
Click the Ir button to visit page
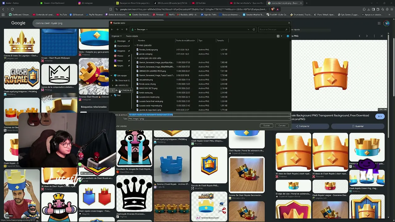380,116
